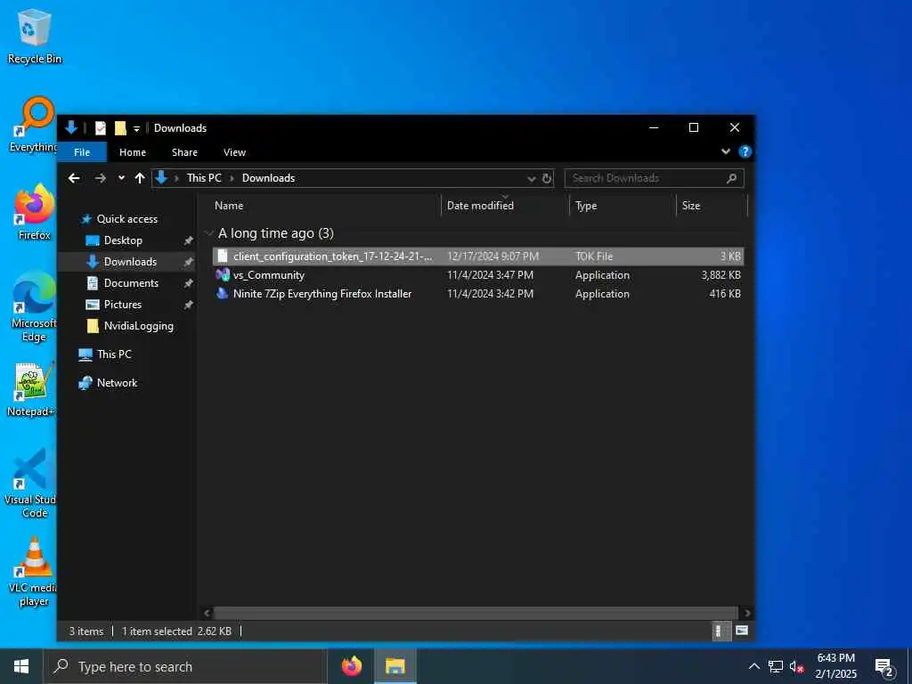Open Firefox desktop shortcut
912x684 pixels.
click(35, 213)
